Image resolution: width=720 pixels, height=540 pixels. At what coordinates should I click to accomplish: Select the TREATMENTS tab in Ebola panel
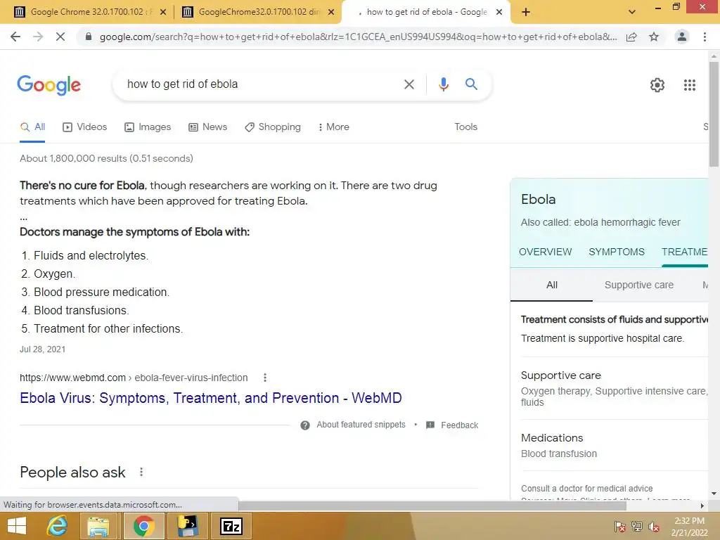[x=684, y=252]
